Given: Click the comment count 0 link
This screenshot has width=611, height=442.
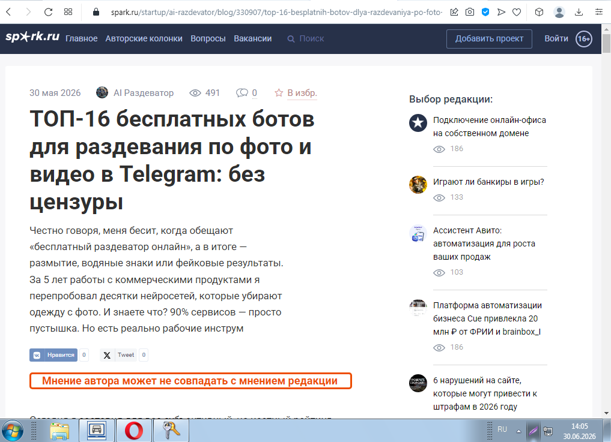Looking at the screenshot, I should 255,93.
